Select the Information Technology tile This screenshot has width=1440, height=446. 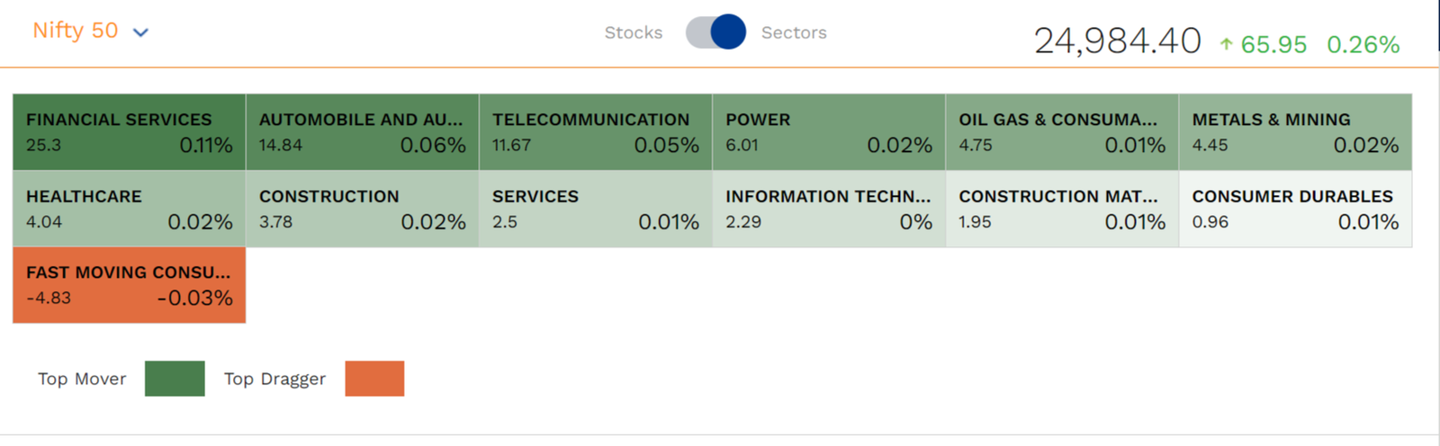829,209
